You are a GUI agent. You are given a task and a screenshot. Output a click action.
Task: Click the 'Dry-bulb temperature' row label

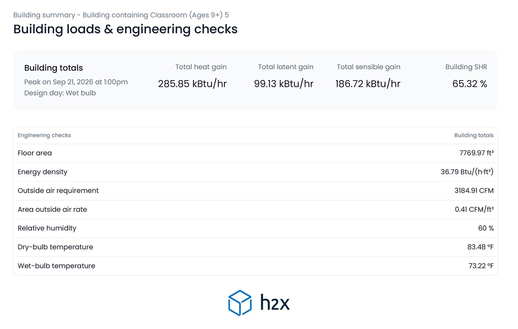click(x=55, y=247)
